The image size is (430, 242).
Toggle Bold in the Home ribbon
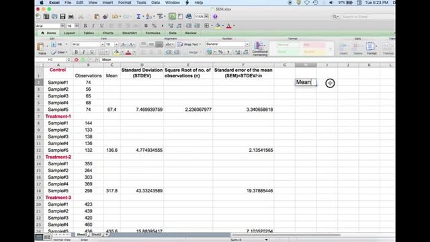click(76, 52)
